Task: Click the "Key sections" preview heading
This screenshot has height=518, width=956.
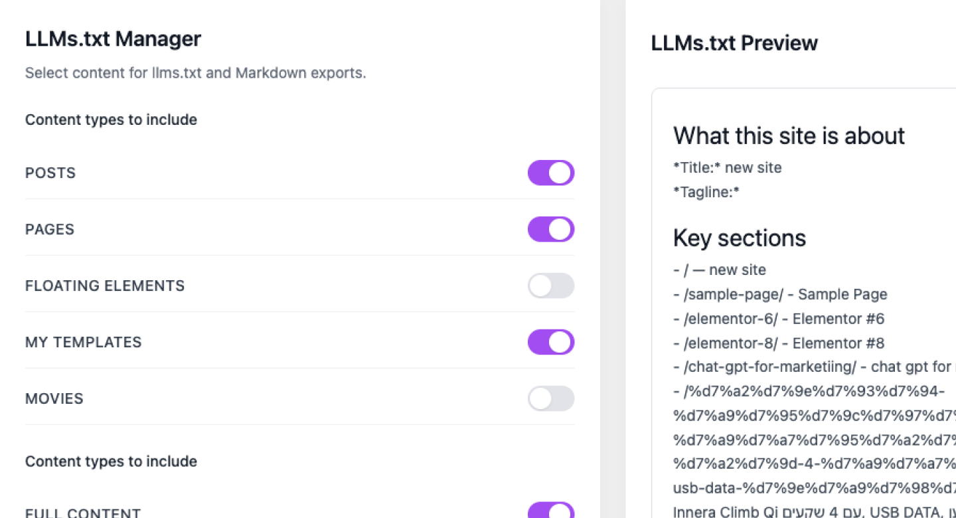Action: (740, 238)
